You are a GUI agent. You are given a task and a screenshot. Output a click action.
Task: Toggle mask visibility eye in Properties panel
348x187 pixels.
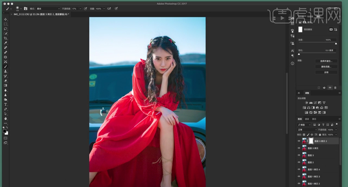point(330,88)
